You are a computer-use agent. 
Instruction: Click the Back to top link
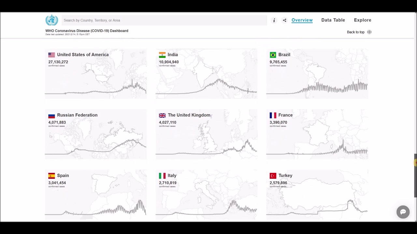355,32
